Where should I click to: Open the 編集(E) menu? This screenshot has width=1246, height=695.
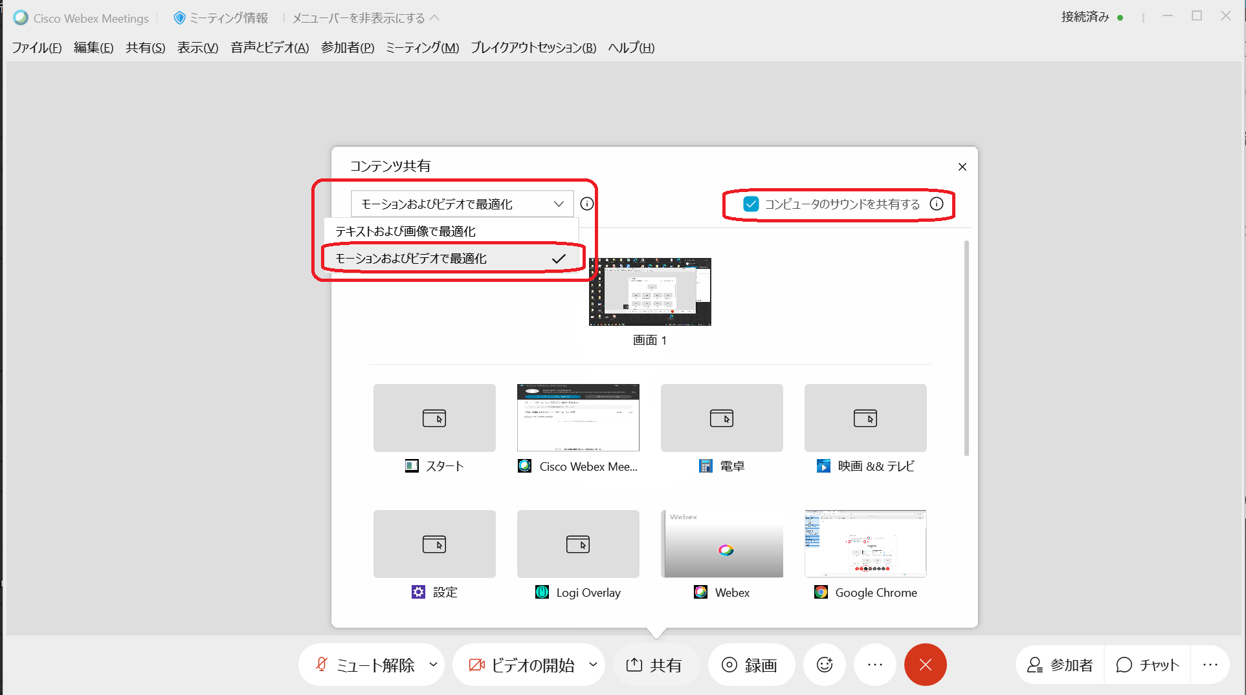(94, 48)
